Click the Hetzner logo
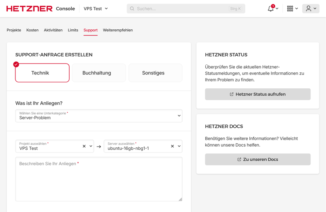This screenshot has width=326, height=212. click(x=29, y=9)
